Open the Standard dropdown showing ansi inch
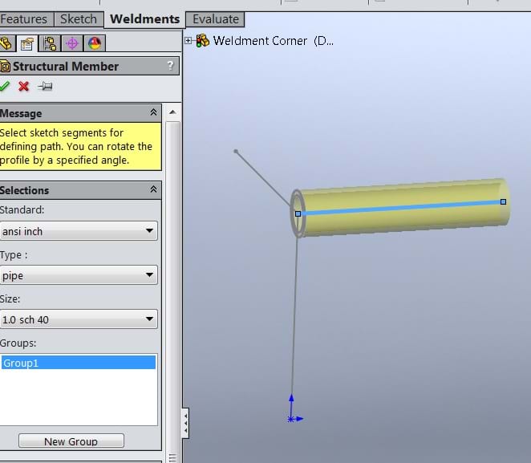 pyautogui.click(x=79, y=231)
